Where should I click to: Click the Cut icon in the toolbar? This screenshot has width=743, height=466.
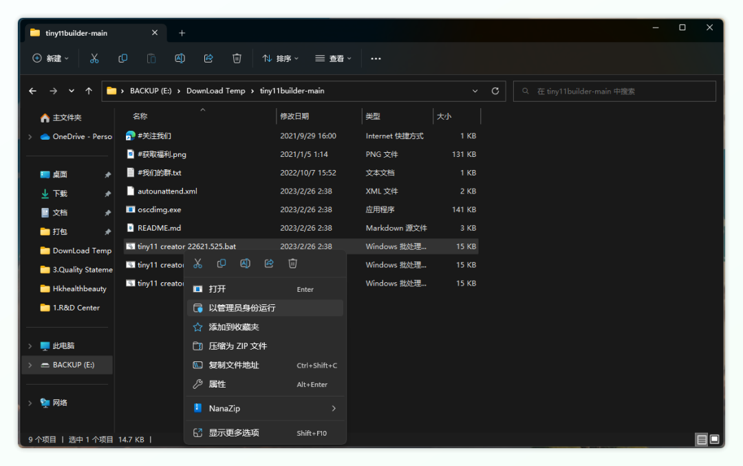[94, 59]
